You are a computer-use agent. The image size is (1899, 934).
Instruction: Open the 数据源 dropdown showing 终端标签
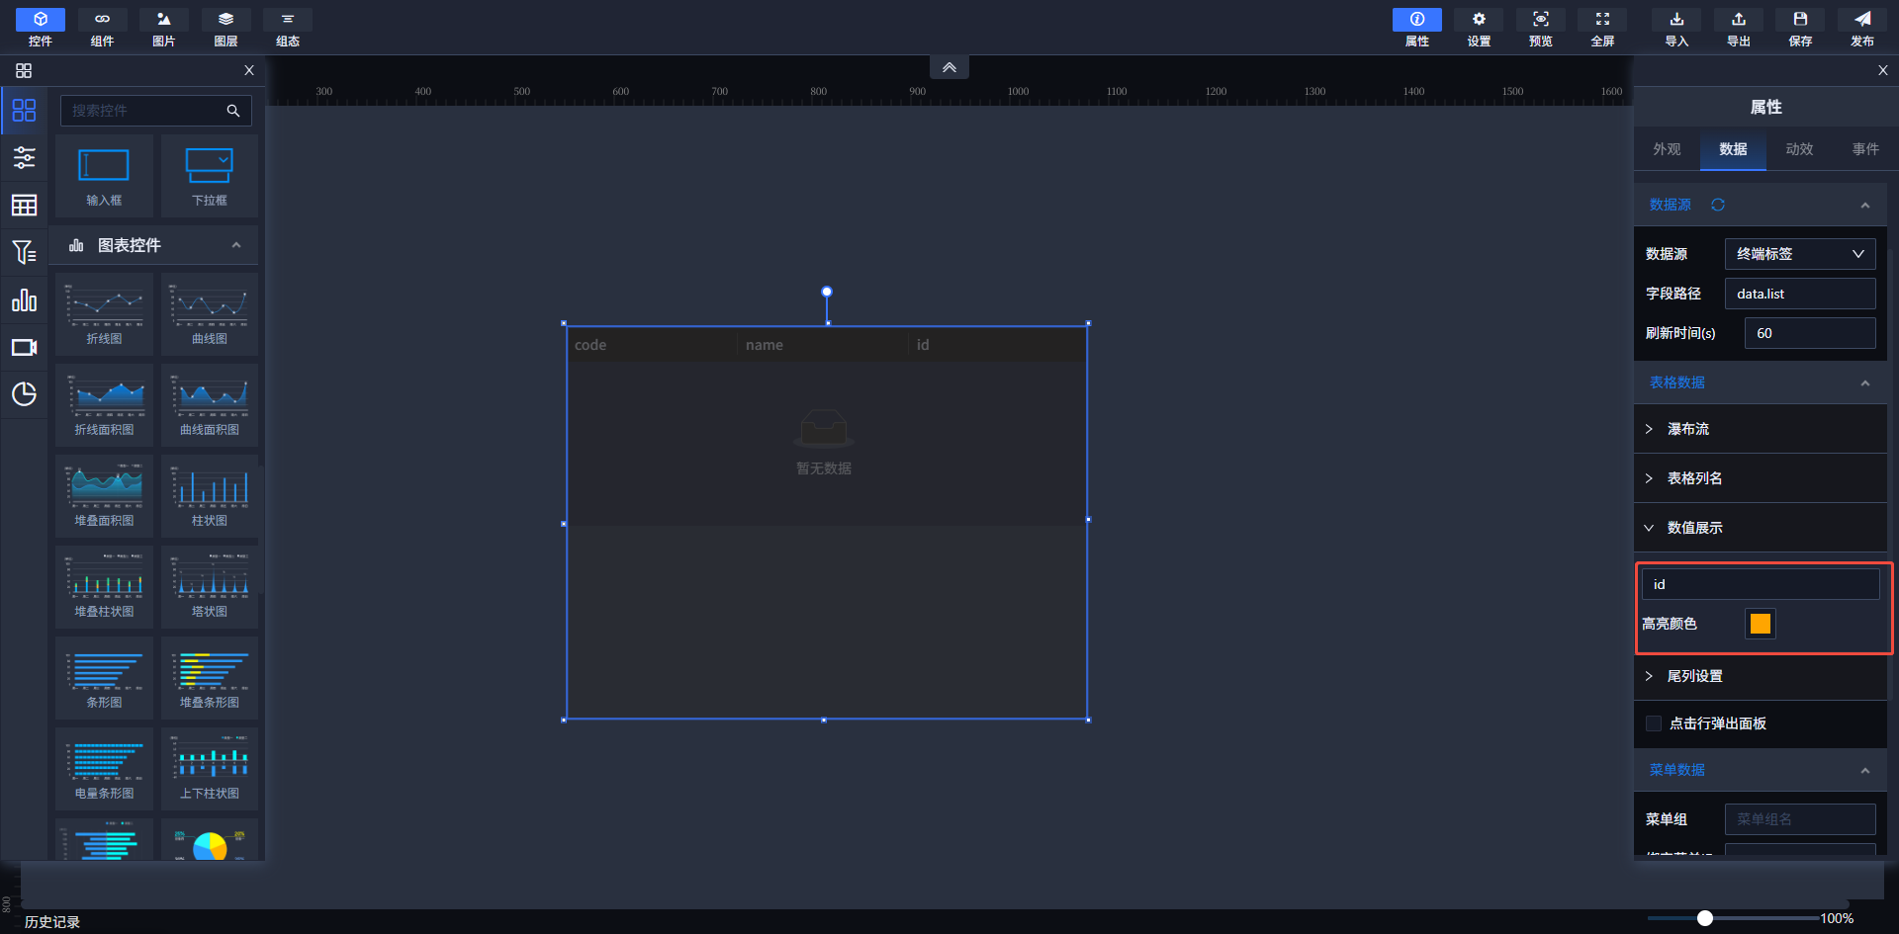(x=1799, y=254)
